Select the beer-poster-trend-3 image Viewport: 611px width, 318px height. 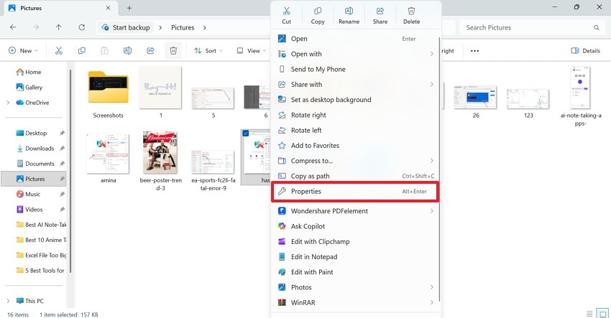coord(160,160)
